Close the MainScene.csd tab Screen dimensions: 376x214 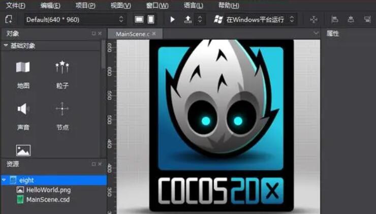(154, 34)
